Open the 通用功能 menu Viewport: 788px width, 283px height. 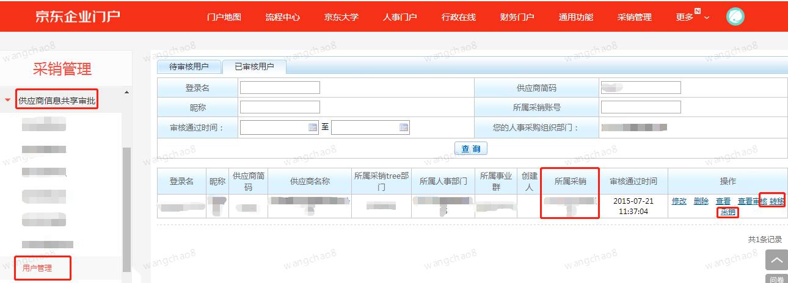click(576, 17)
